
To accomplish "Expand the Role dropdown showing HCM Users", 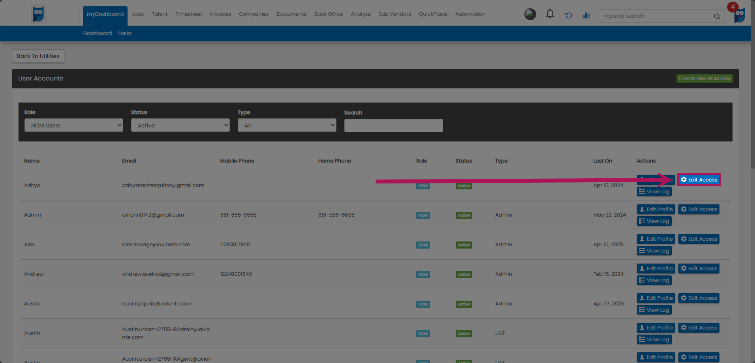I will point(74,125).
